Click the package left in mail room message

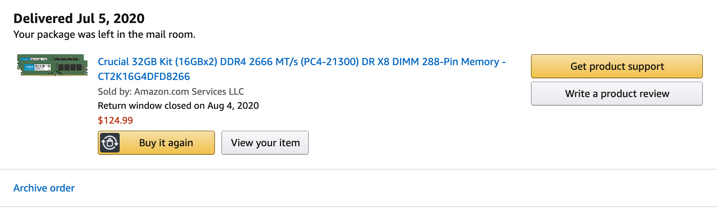tap(104, 34)
